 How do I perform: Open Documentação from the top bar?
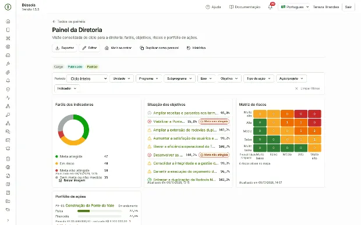coord(245,7)
